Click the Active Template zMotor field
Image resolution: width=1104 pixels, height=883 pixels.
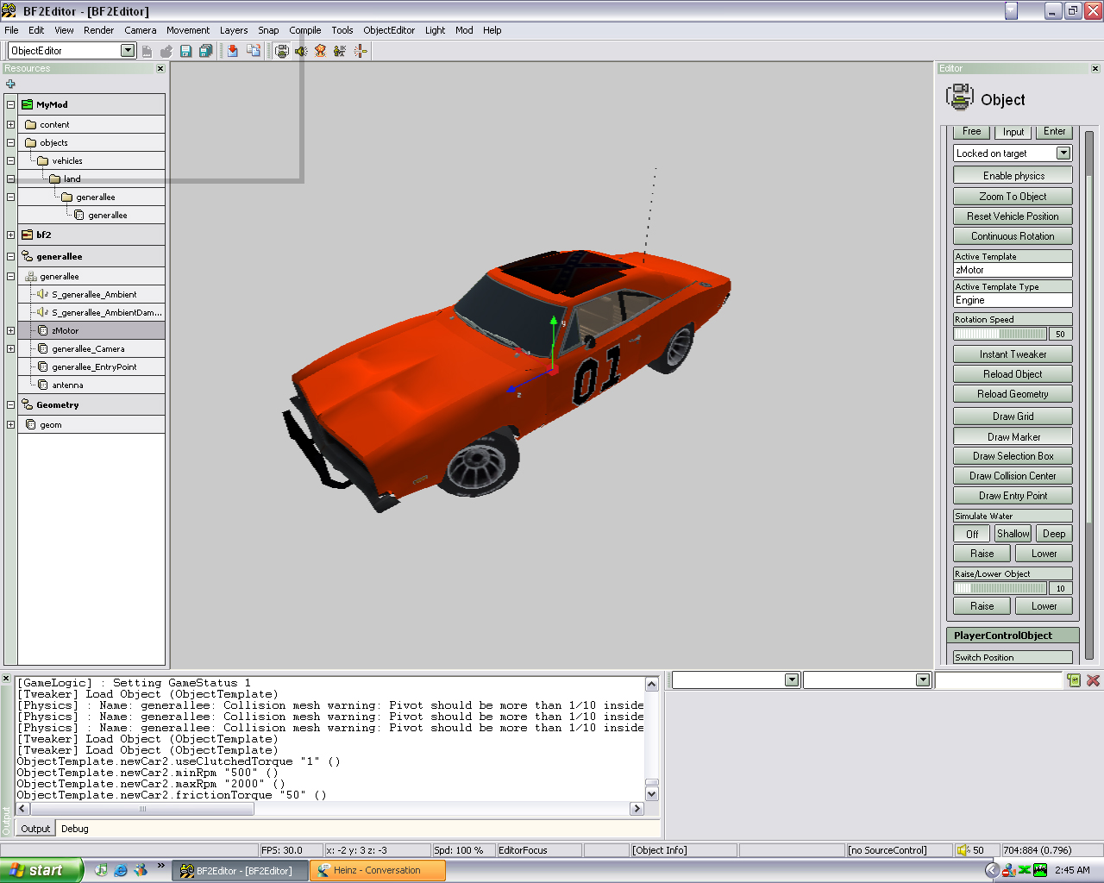tap(1013, 270)
